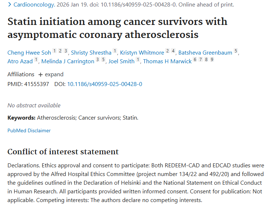Image resolution: width=274 pixels, height=206 pixels.
Task: Open author Kristyn Whitmore
Action: click(142, 53)
